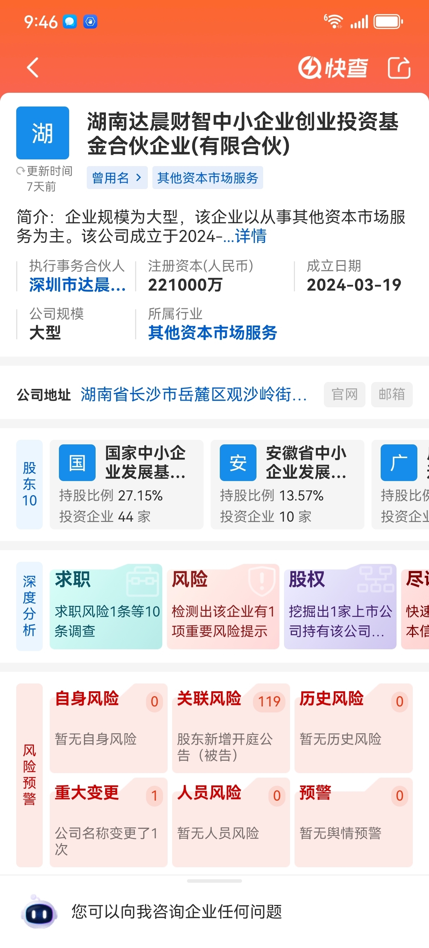Tap the 安 shareholder logo icon

coord(238,463)
